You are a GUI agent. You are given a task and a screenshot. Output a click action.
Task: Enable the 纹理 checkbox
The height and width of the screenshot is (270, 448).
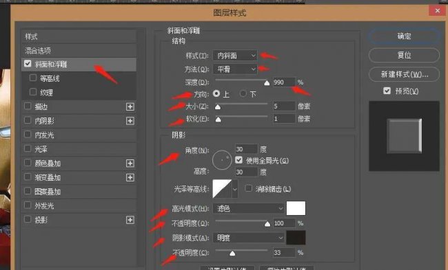(x=33, y=91)
